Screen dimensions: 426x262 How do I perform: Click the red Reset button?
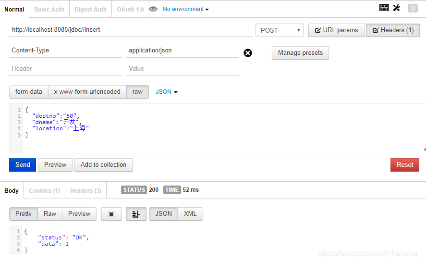point(405,165)
